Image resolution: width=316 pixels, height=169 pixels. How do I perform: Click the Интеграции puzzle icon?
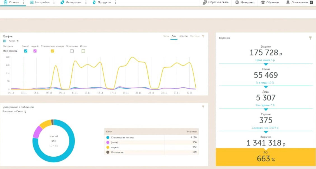point(62,3)
